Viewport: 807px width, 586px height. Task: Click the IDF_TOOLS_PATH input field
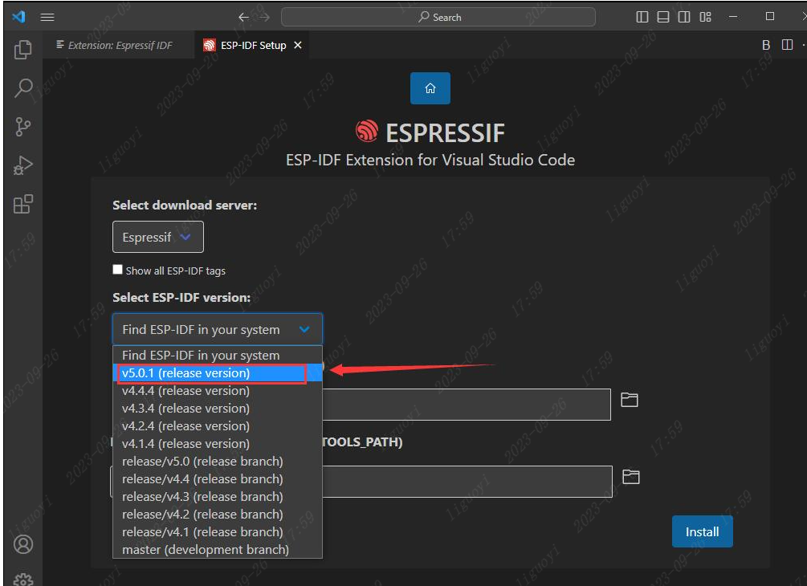[x=467, y=482]
